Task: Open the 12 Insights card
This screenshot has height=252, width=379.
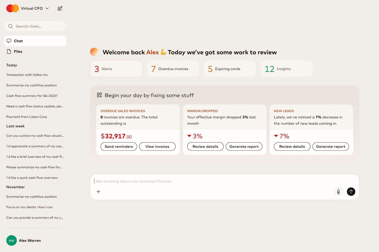Action: pyautogui.click(x=286, y=69)
